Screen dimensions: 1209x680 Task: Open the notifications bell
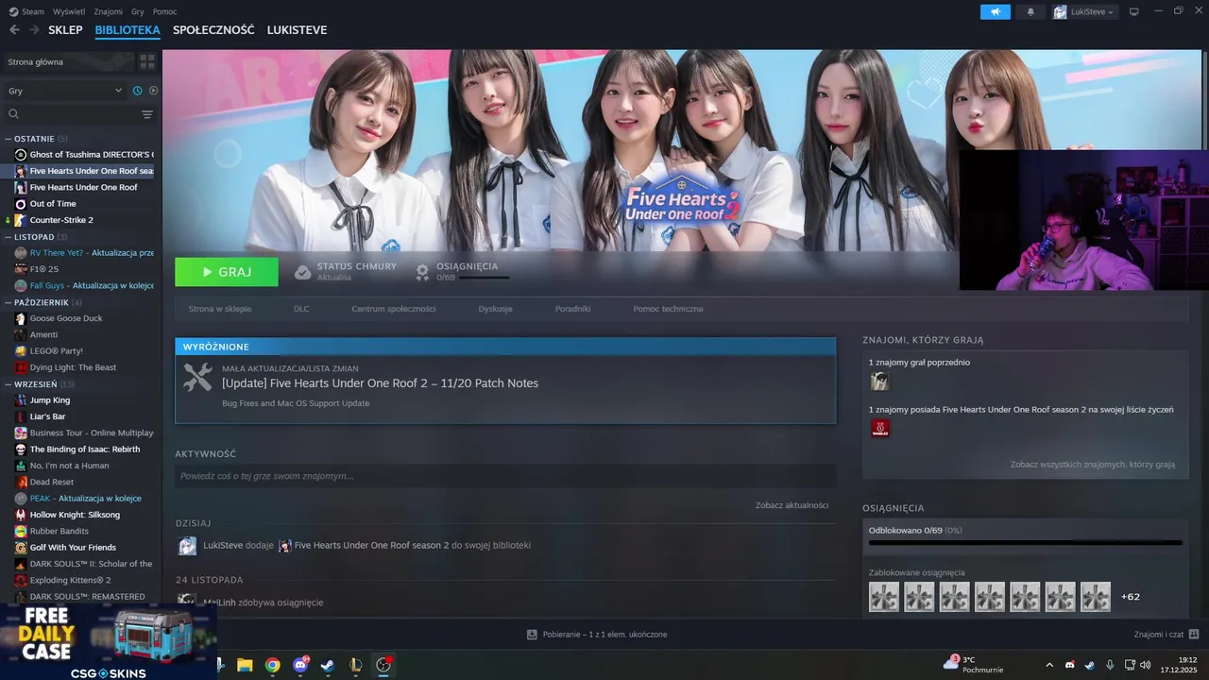pyautogui.click(x=1030, y=11)
